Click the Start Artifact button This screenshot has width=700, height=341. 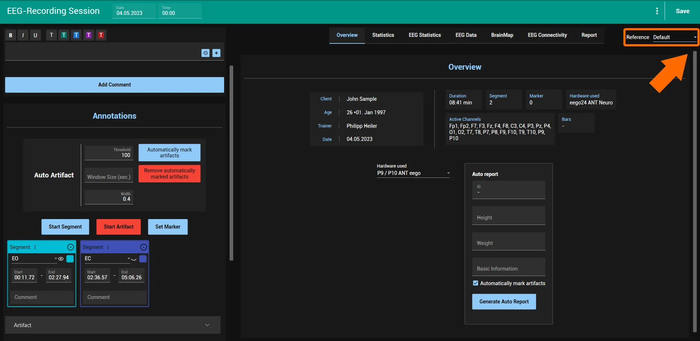coord(119,227)
